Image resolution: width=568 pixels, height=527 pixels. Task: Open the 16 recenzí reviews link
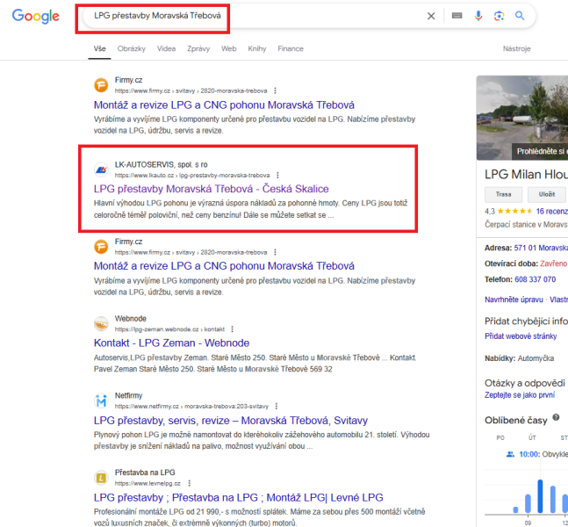point(551,212)
